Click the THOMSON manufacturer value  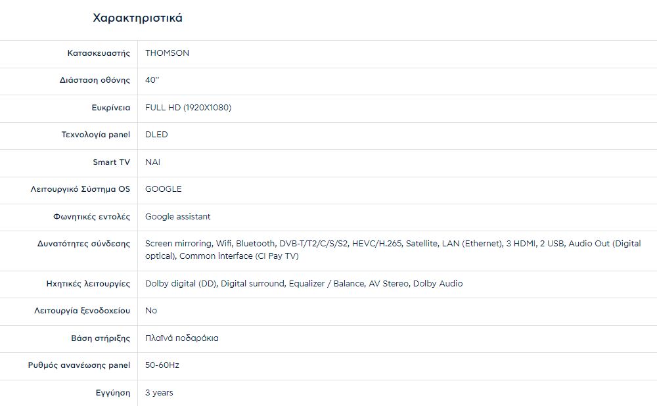(167, 53)
